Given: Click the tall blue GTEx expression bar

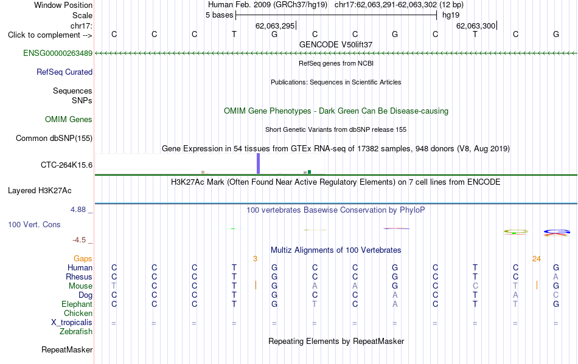Looking at the screenshot, I should 259,163.
